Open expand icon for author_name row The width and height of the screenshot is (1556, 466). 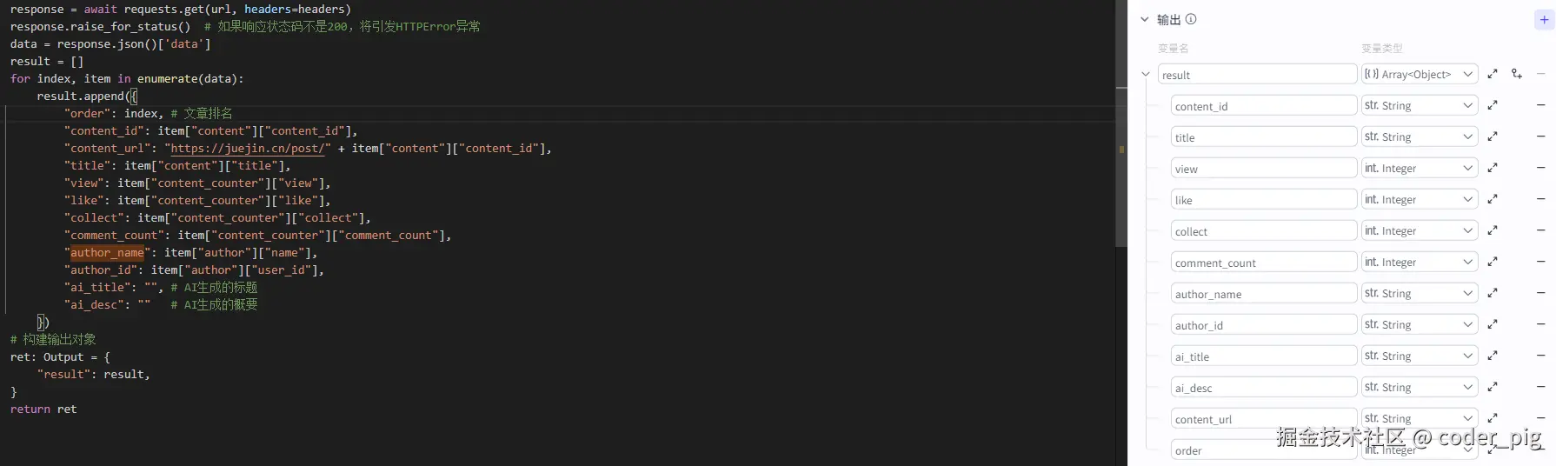tap(1493, 293)
